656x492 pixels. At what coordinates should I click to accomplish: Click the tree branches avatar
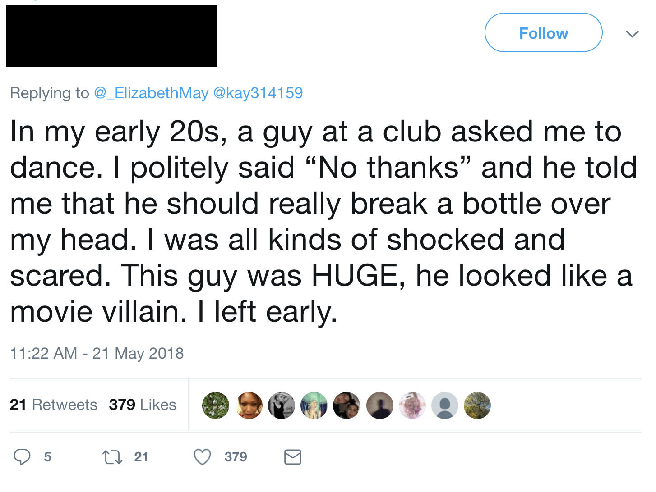[x=477, y=405]
